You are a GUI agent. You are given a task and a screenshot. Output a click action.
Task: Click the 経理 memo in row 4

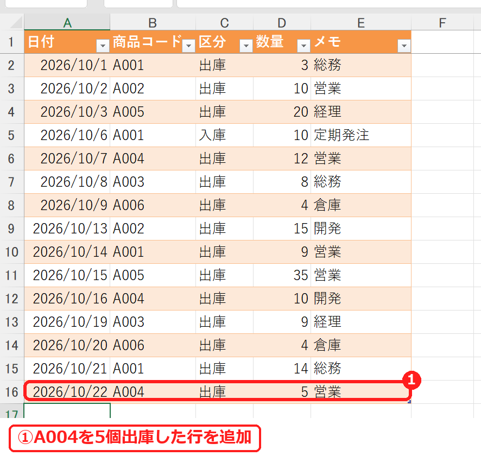(360, 112)
